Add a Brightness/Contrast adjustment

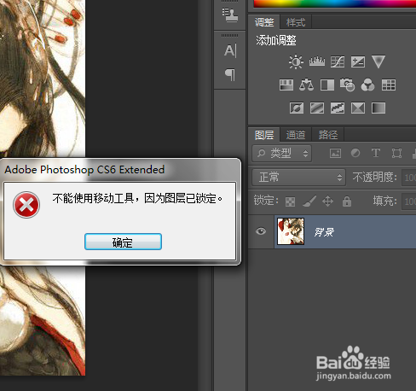pos(296,61)
